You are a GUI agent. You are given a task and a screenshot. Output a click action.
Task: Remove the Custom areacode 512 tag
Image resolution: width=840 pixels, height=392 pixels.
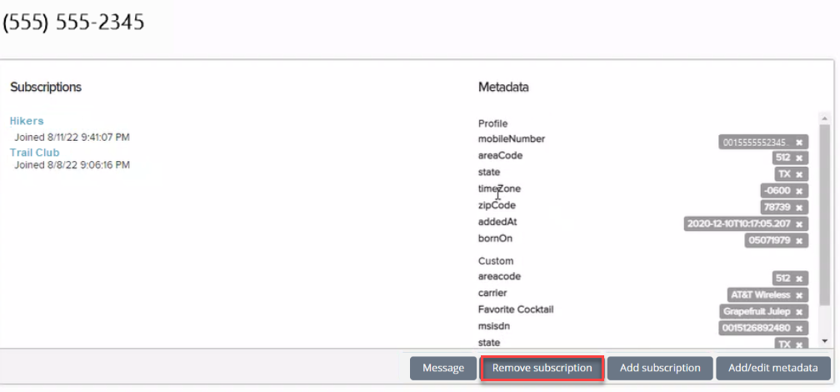click(800, 279)
